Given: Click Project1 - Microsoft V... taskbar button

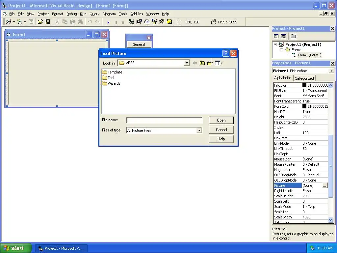Looking at the screenshot, I should pyautogui.click(x=61, y=248).
